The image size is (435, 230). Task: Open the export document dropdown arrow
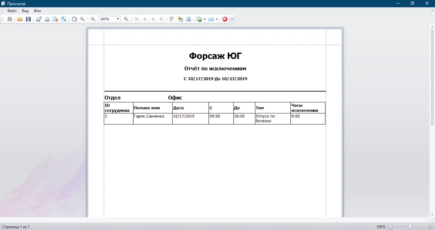click(x=205, y=19)
